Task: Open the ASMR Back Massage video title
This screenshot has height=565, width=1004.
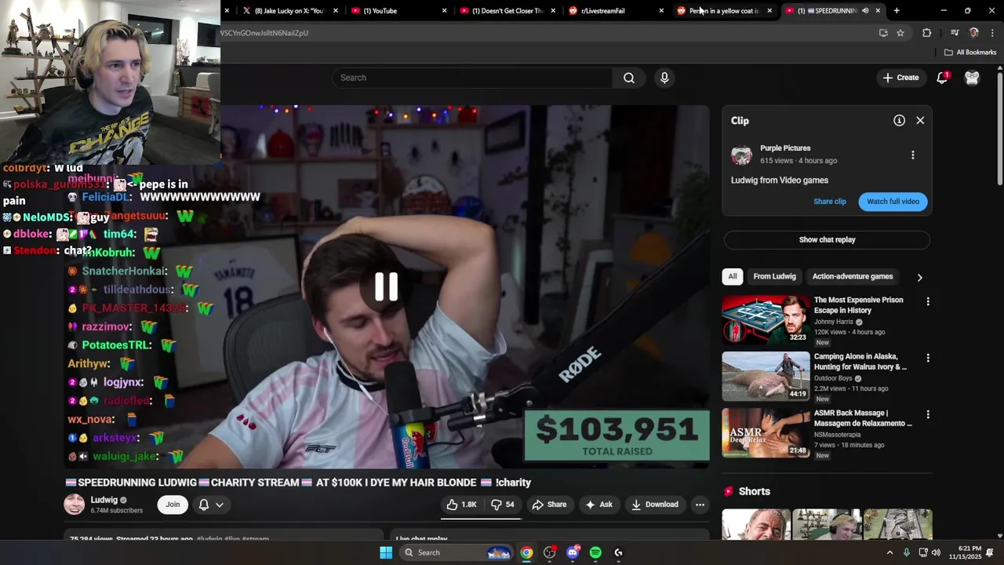Action: 863,418
